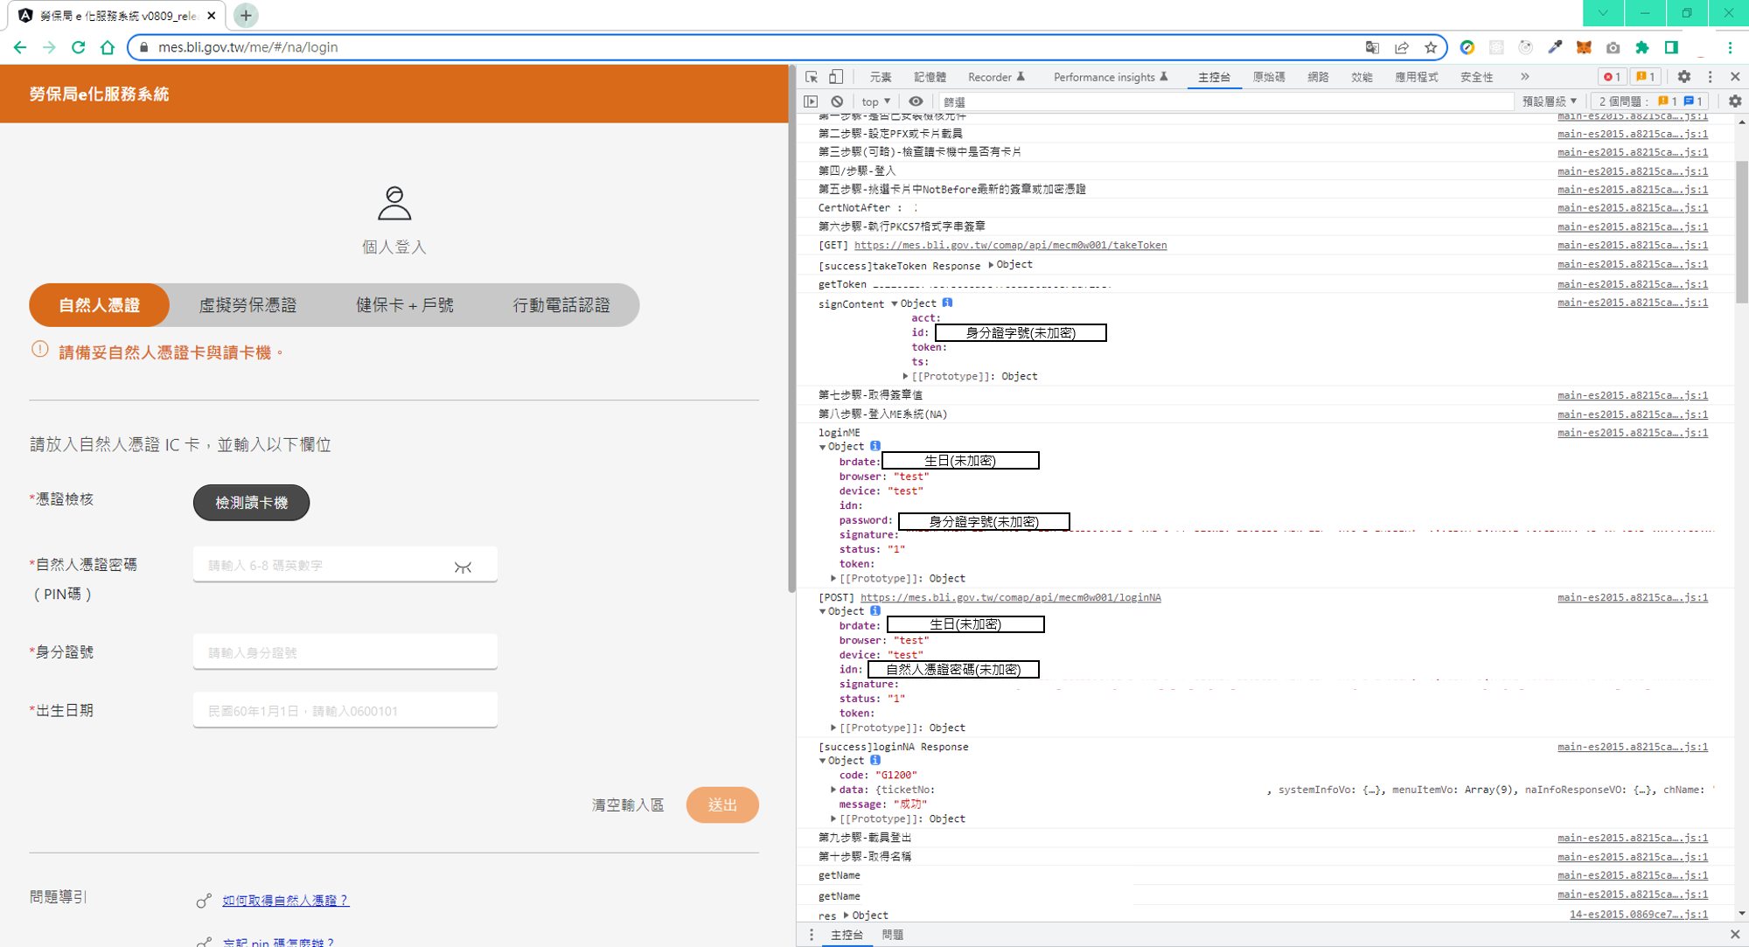1749x947 pixels.
Task: Open the 問題 drawer tab
Action: tap(893, 935)
